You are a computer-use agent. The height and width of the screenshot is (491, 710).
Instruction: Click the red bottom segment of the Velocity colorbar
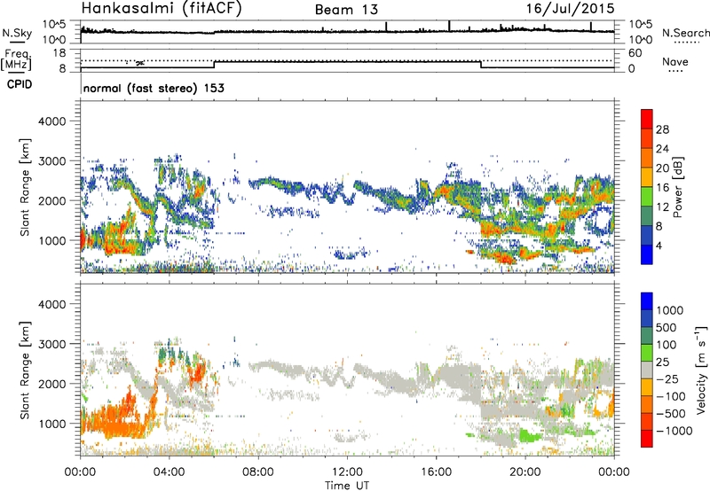point(647,439)
